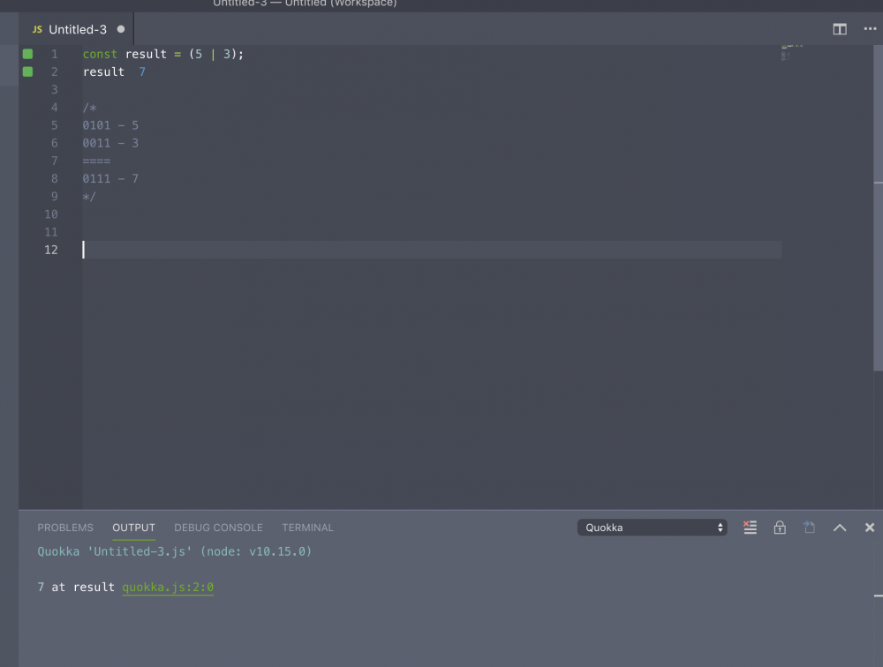Screen dimensions: 883x667
Task: Clear the Quokka output panel
Action: point(750,527)
